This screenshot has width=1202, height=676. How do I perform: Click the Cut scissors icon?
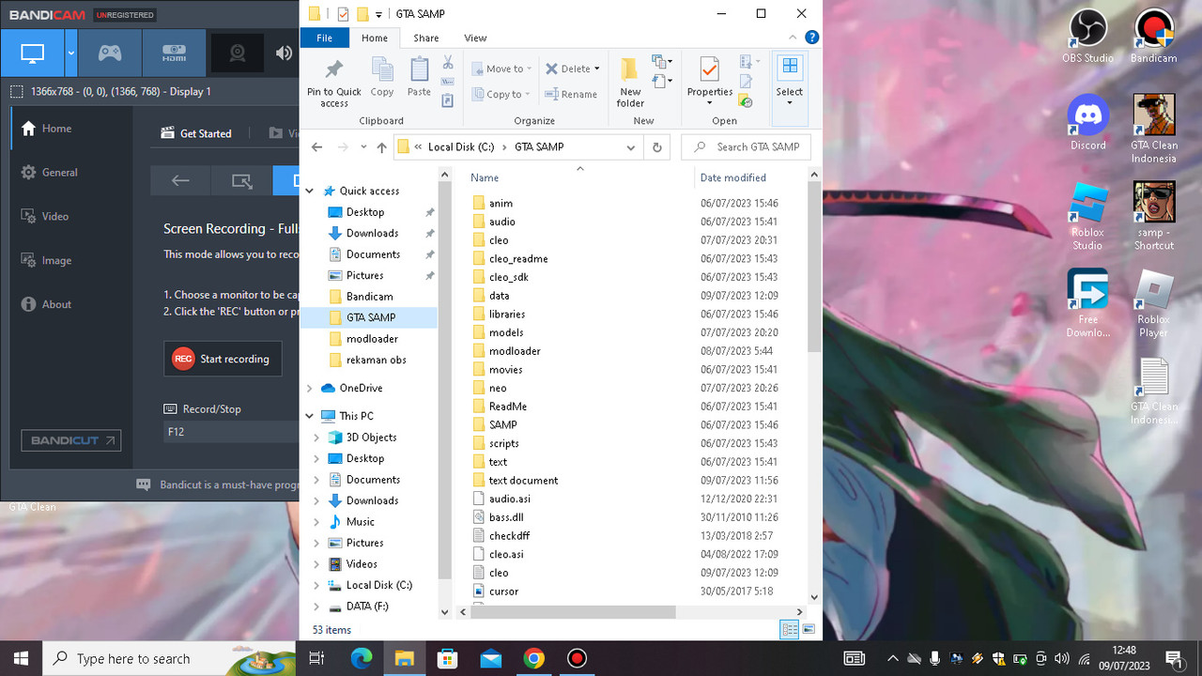[448, 63]
